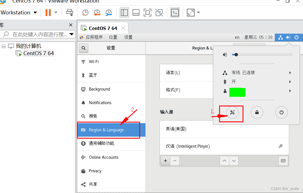303x193 pixels.
Task: Take a snapshot of the VM
Action: click(85, 12)
